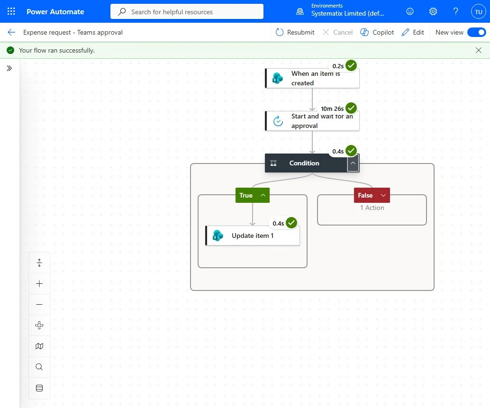Open the Update item 1 action

[x=253, y=236]
